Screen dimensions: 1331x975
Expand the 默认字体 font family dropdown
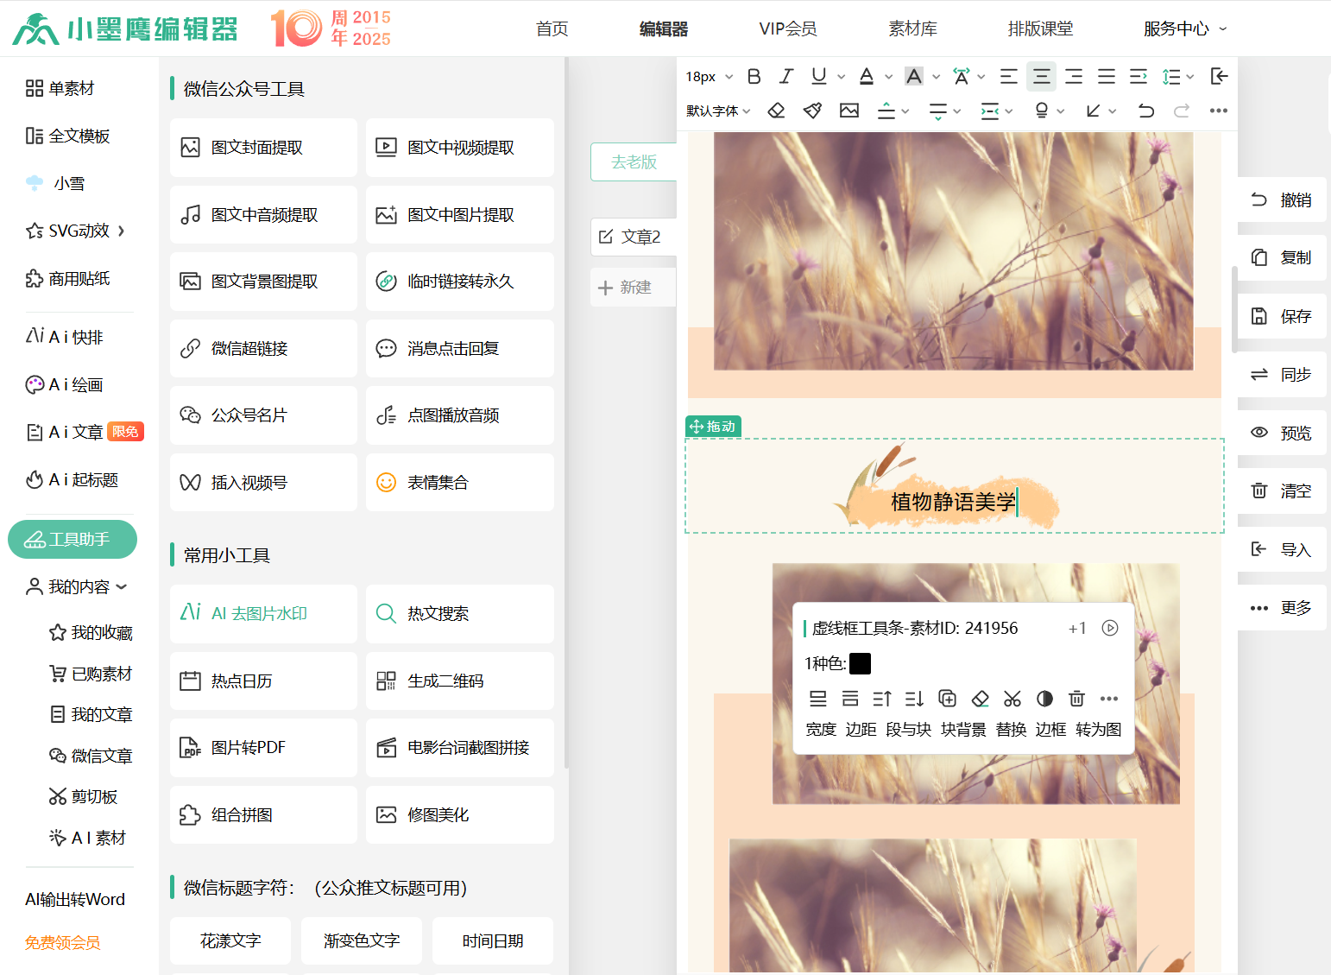718,111
